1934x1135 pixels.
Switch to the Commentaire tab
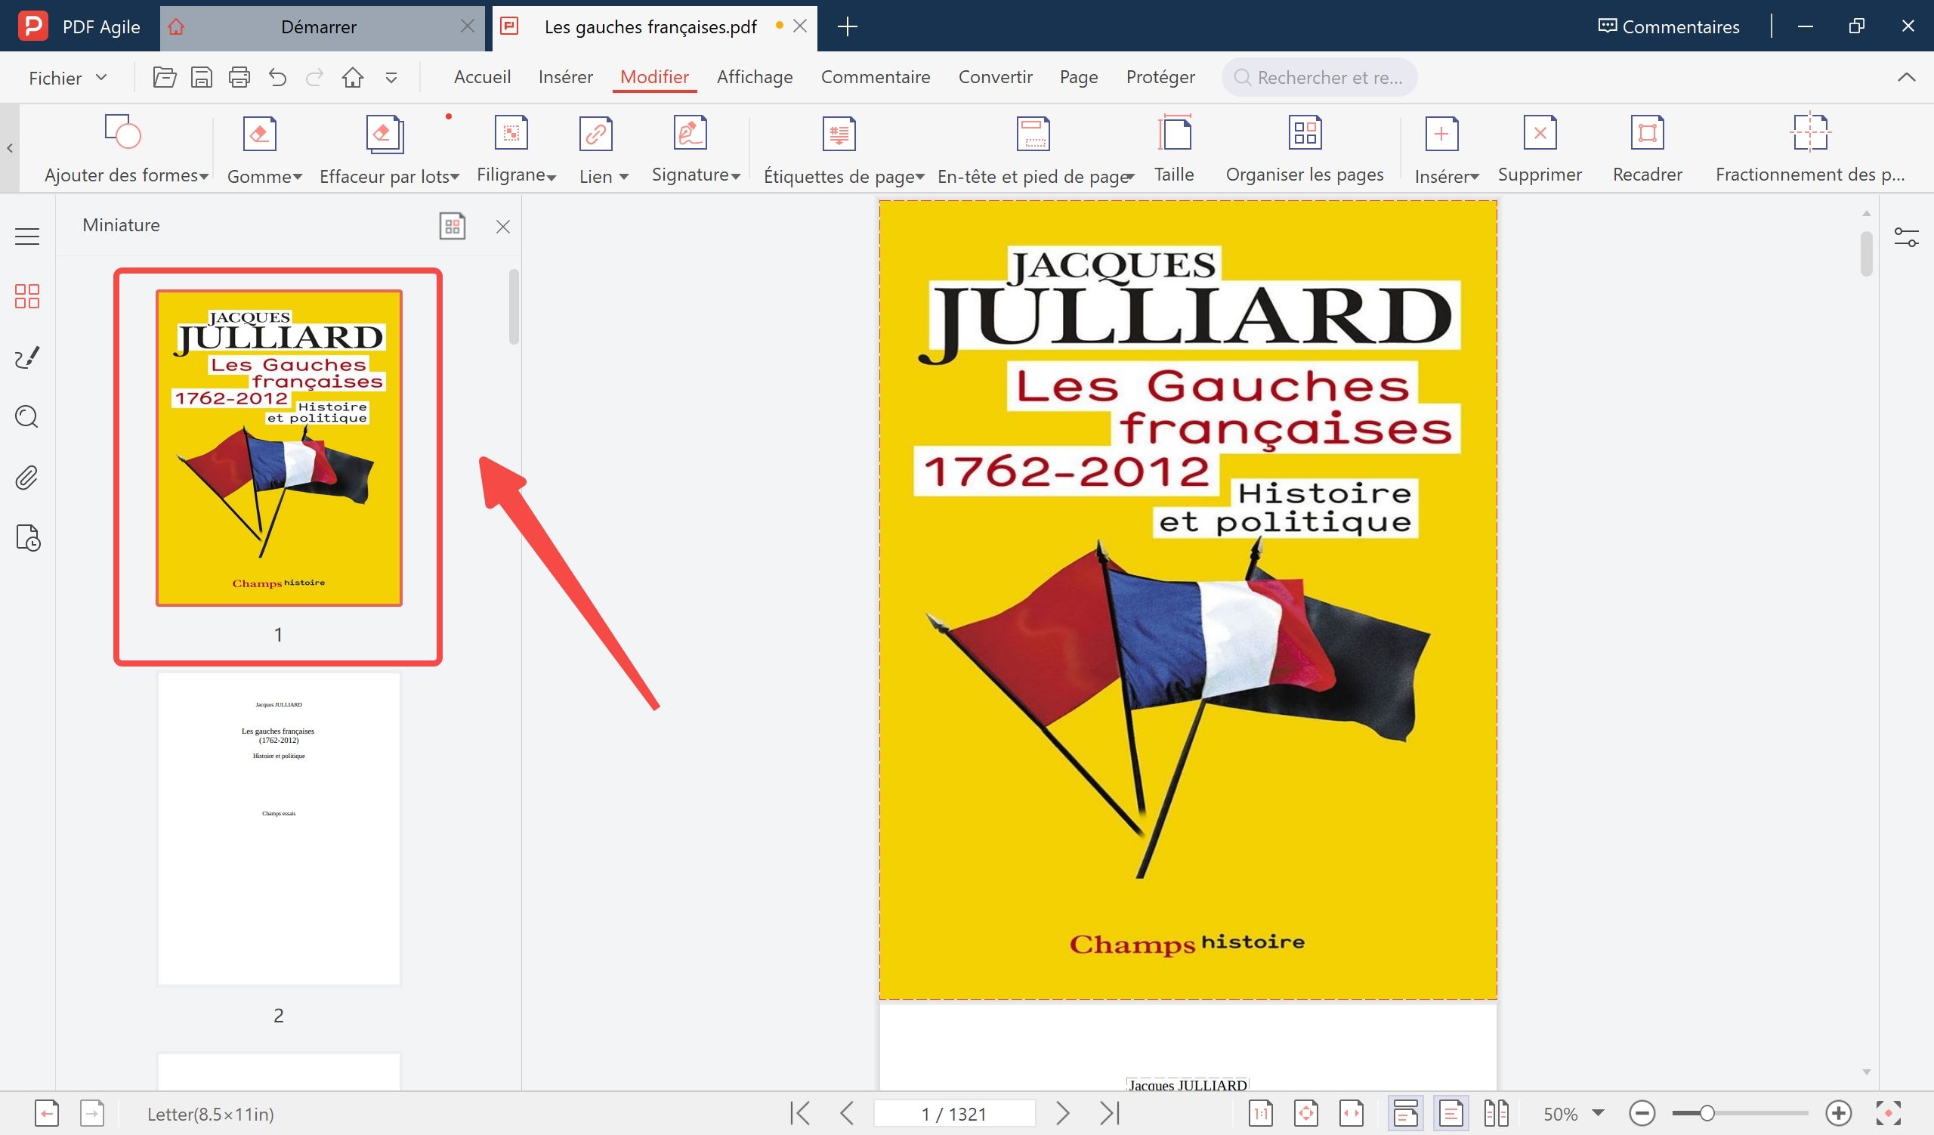pyautogui.click(x=875, y=77)
